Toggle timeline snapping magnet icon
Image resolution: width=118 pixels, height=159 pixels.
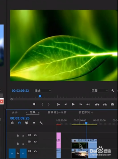pyautogui.click(x=19, y=123)
